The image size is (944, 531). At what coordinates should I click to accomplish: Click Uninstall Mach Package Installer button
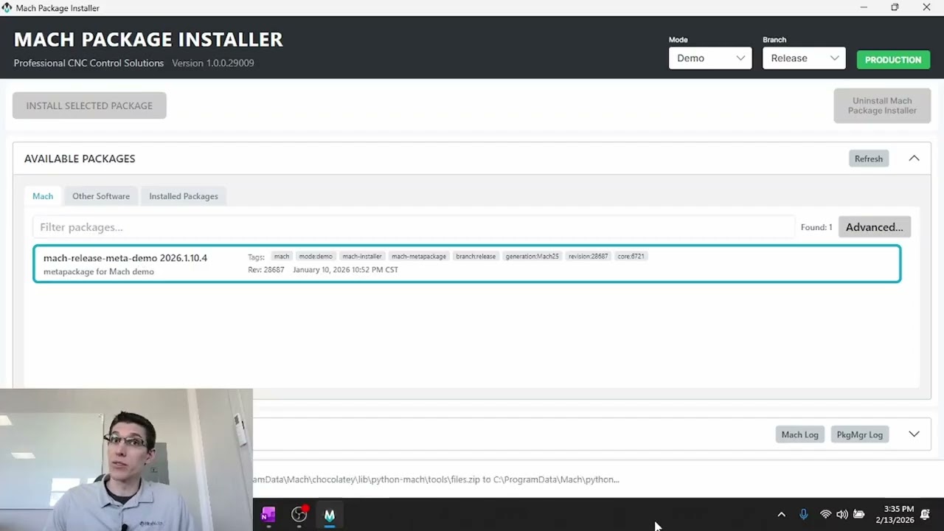(x=882, y=105)
